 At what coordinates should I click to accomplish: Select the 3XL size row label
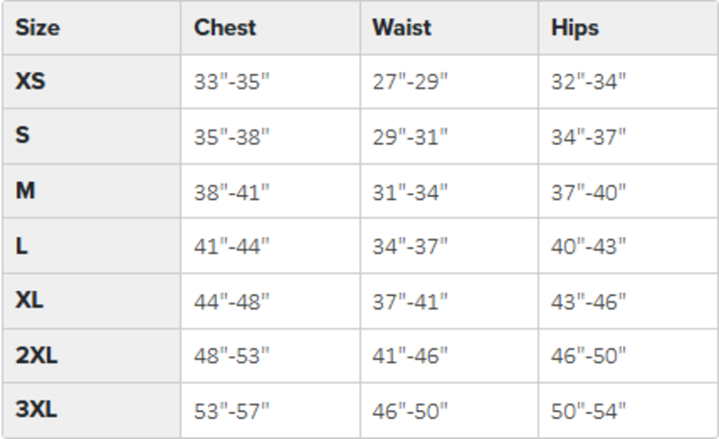tap(36, 410)
